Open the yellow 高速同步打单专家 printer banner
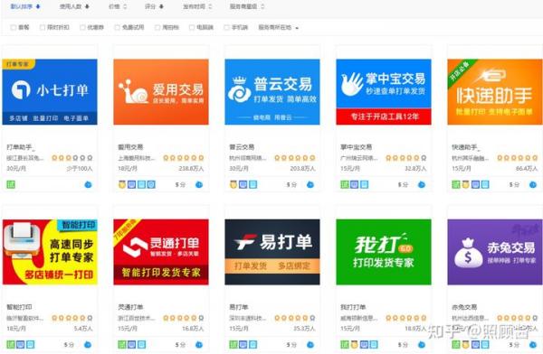The height and width of the screenshot is (354, 543). [50, 252]
